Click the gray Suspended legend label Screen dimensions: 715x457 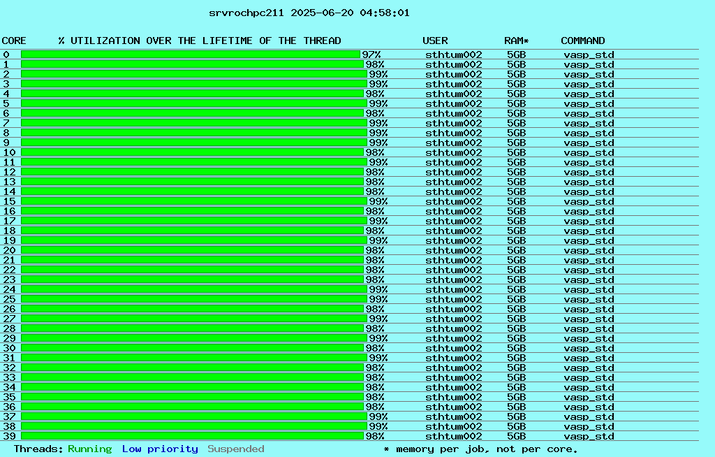tap(236, 449)
